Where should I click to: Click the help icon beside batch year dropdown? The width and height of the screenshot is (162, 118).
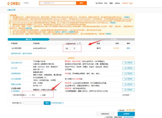pos(80,43)
